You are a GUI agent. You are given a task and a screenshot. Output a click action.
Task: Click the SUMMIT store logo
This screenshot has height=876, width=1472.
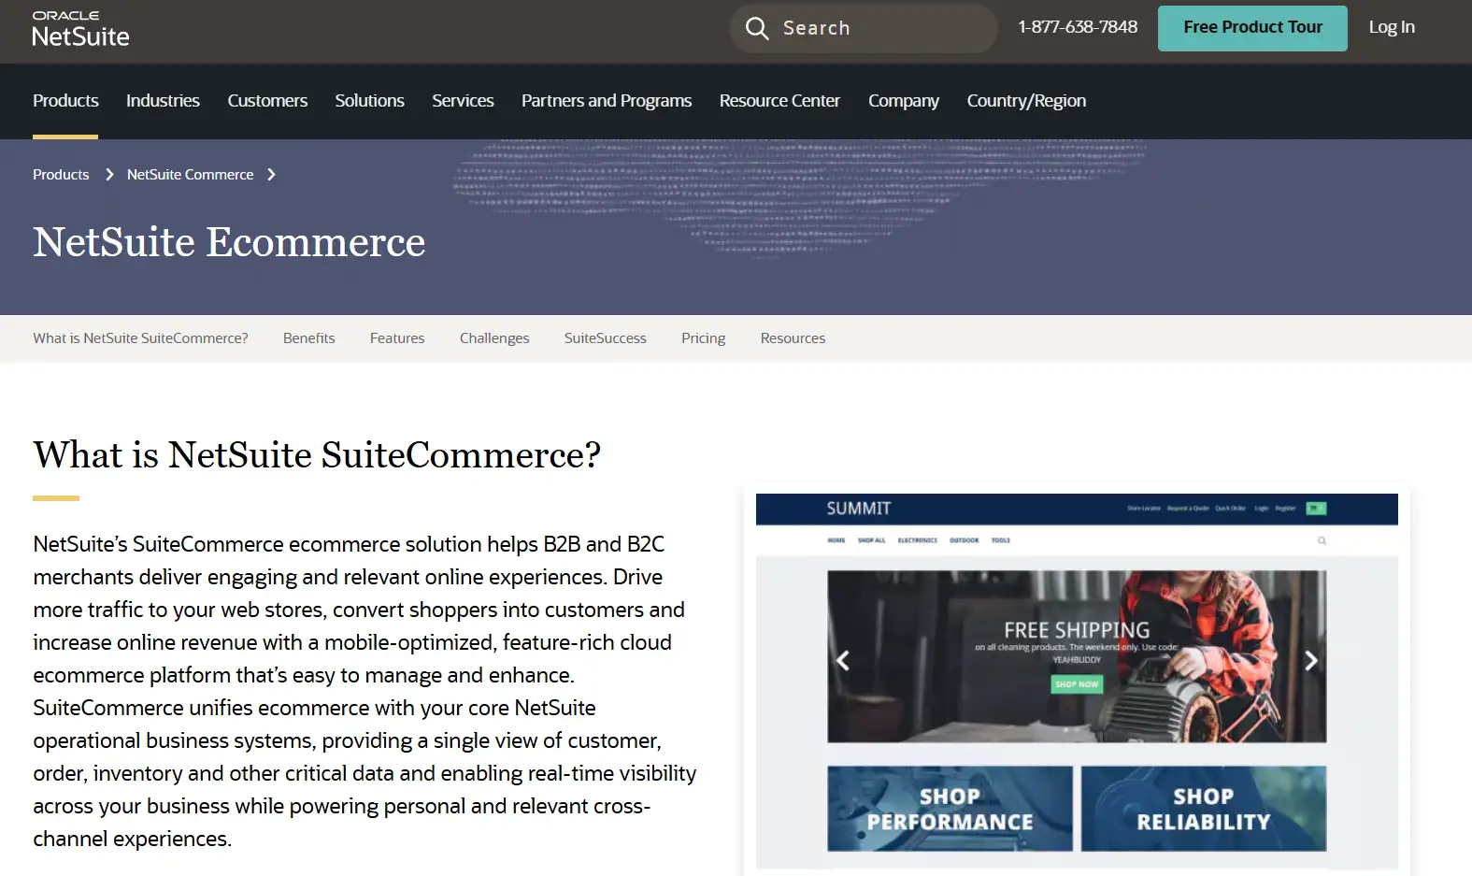point(858,509)
